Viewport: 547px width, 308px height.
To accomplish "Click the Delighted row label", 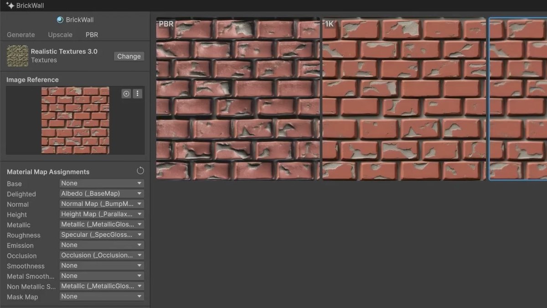I will click(21, 194).
